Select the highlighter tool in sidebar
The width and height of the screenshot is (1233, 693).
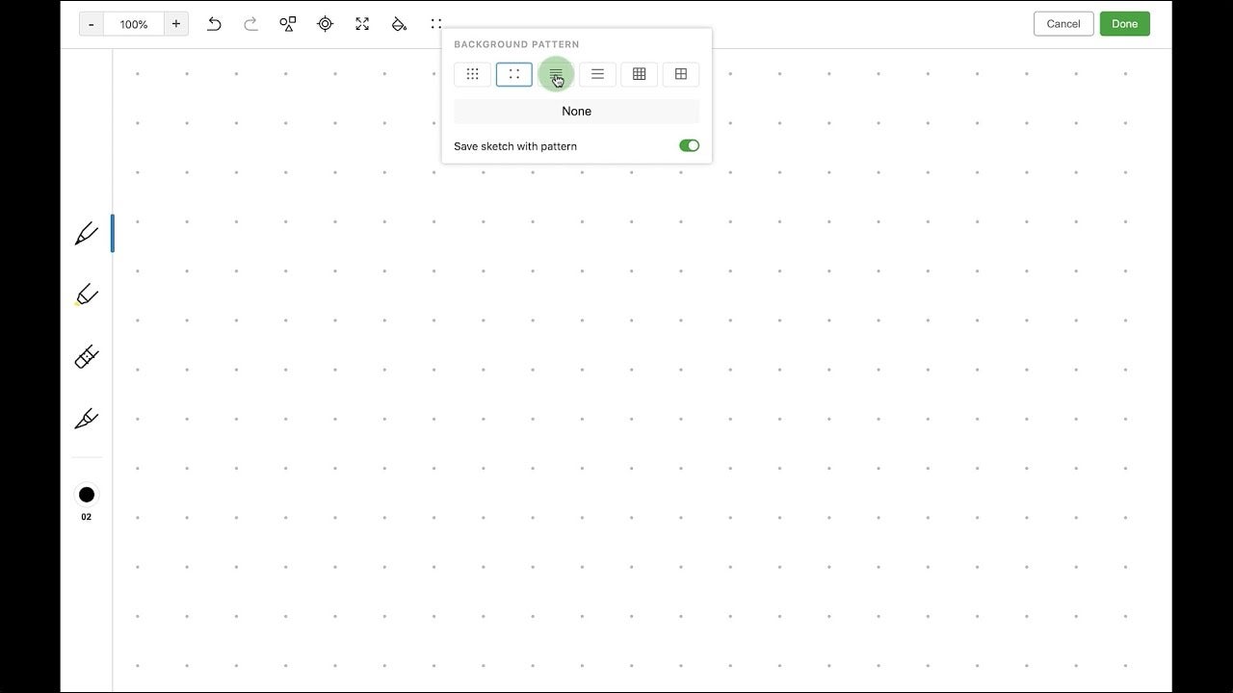click(x=87, y=295)
